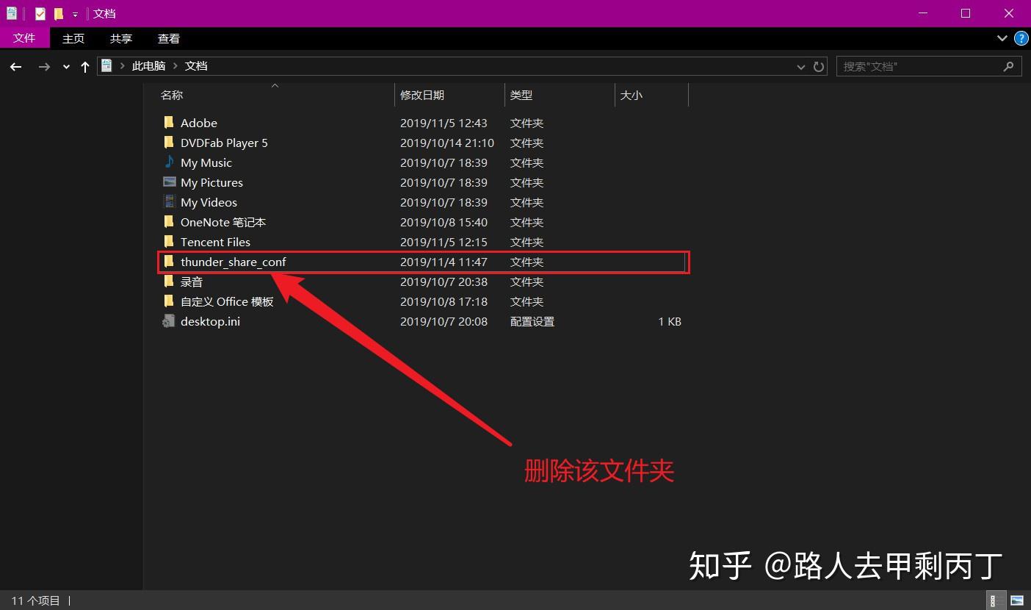Open the 共享 ribbon tab

(121, 38)
